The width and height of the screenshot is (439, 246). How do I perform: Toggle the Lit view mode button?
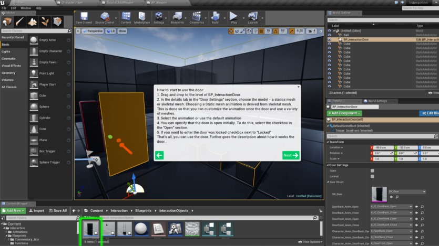111,31
